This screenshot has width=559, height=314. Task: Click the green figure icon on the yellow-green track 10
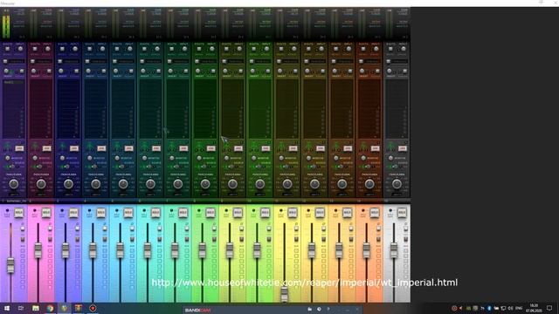[254, 147]
